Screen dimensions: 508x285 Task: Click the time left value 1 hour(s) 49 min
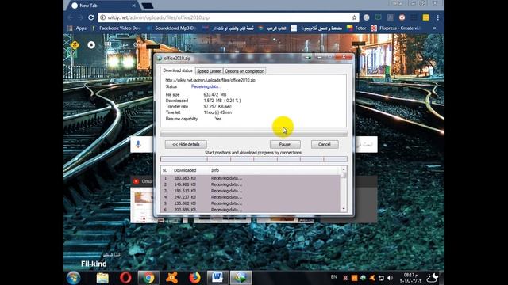pyautogui.click(x=217, y=112)
